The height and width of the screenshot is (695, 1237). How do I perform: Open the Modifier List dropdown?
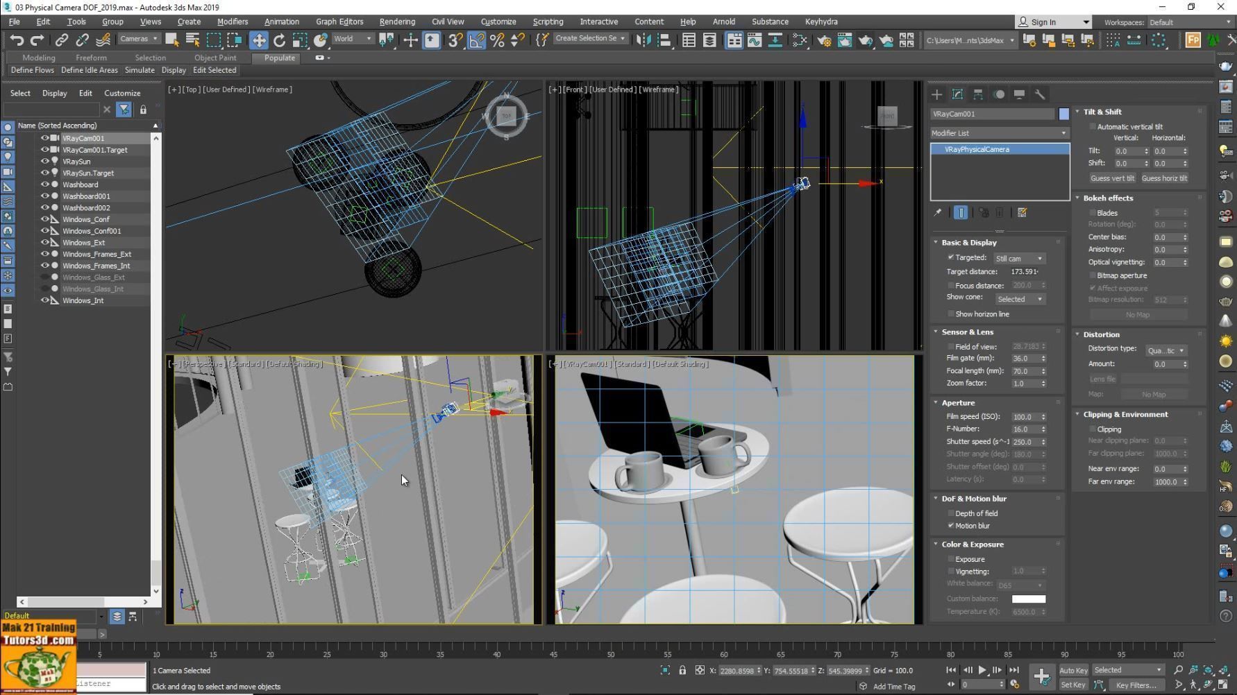coord(1000,133)
